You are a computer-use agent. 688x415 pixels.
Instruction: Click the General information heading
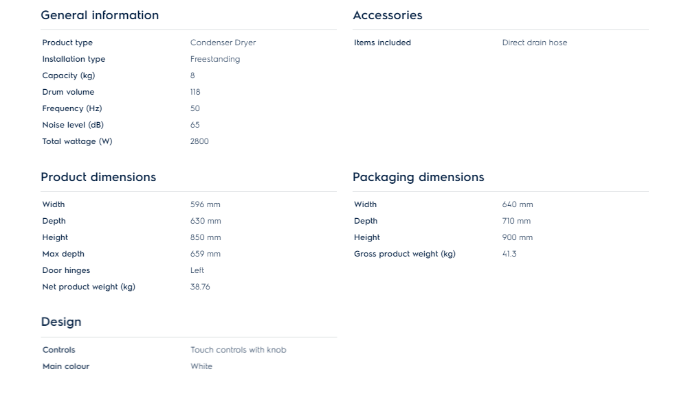[x=100, y=15]
